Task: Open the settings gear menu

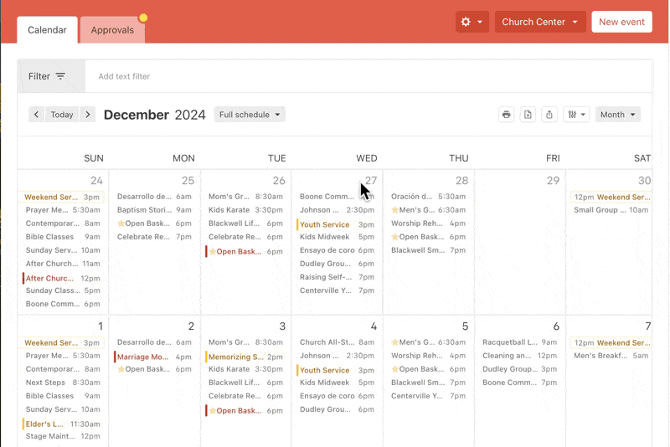Action: [472, 22]
